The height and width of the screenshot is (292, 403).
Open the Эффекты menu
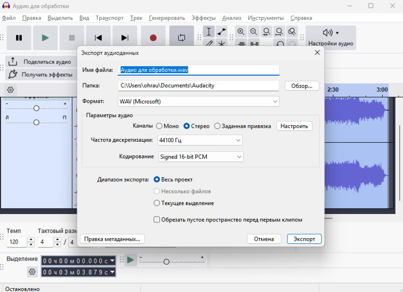point(203,18)
